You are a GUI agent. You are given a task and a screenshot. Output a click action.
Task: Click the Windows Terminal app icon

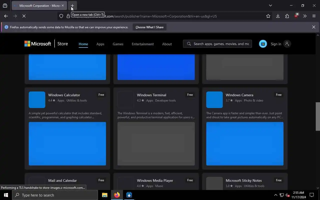[126, 100]
